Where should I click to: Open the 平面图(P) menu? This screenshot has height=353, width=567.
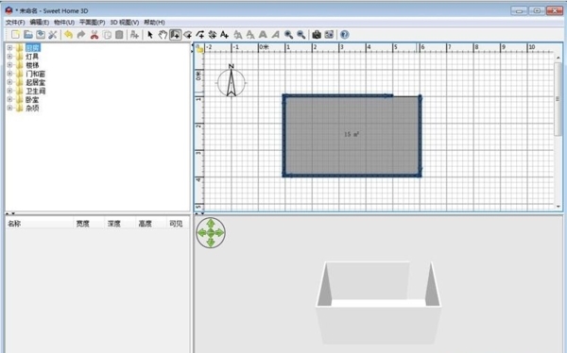click(x=93, y=22)
